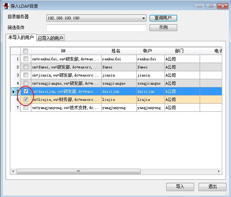The image size is (231, 197).
Task: Click the 示例 button
Action: [x=163, y=28]
